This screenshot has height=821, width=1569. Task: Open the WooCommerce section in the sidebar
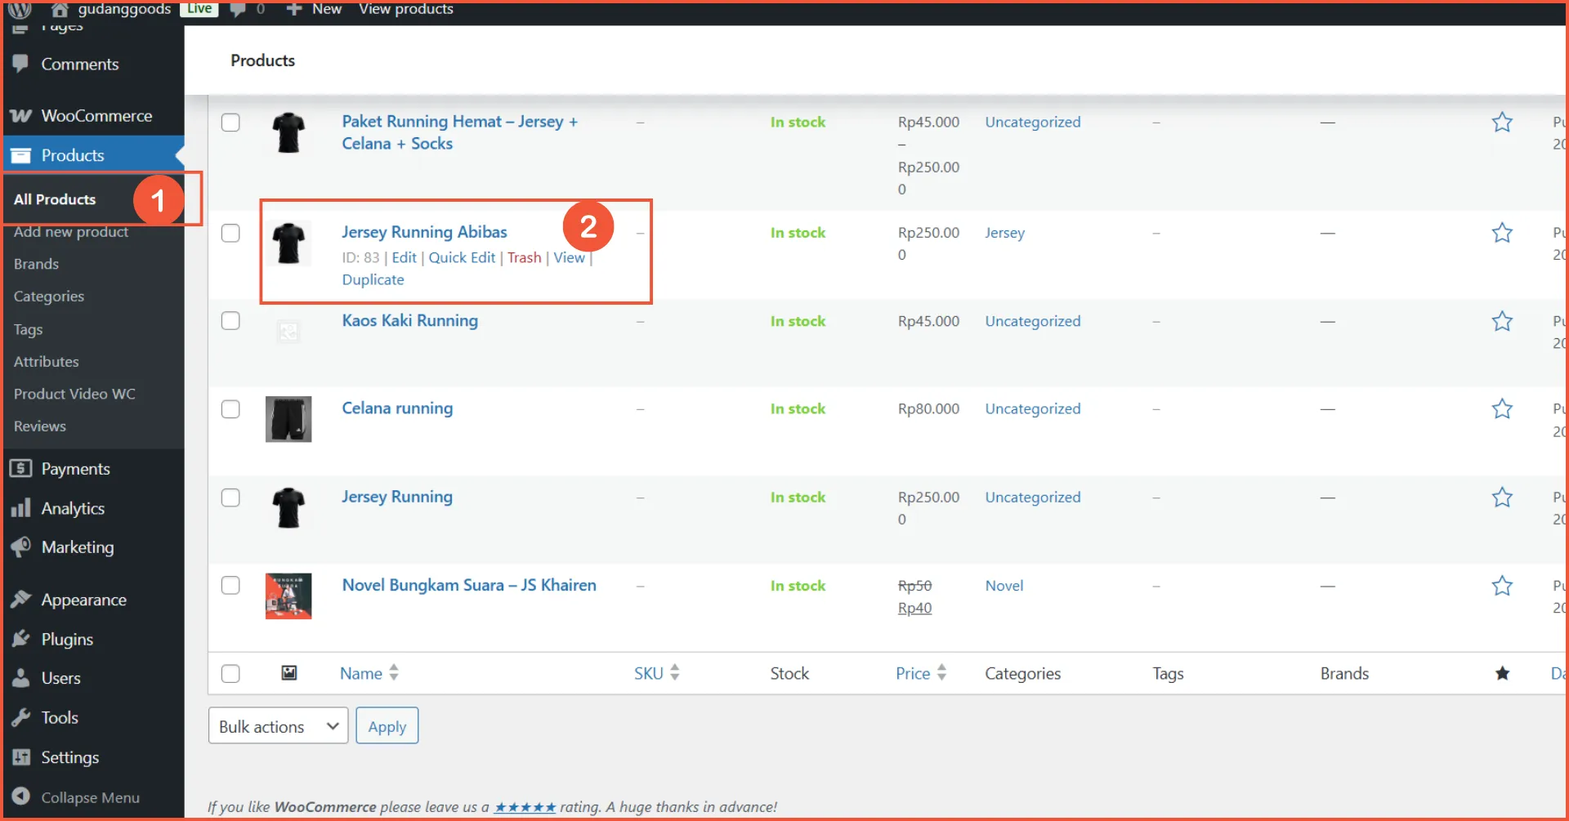pyautogui.click(x=96, y=115)
